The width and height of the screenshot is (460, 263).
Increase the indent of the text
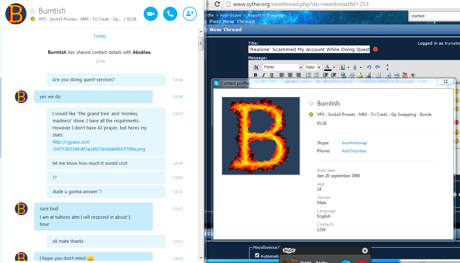[333, 75]
